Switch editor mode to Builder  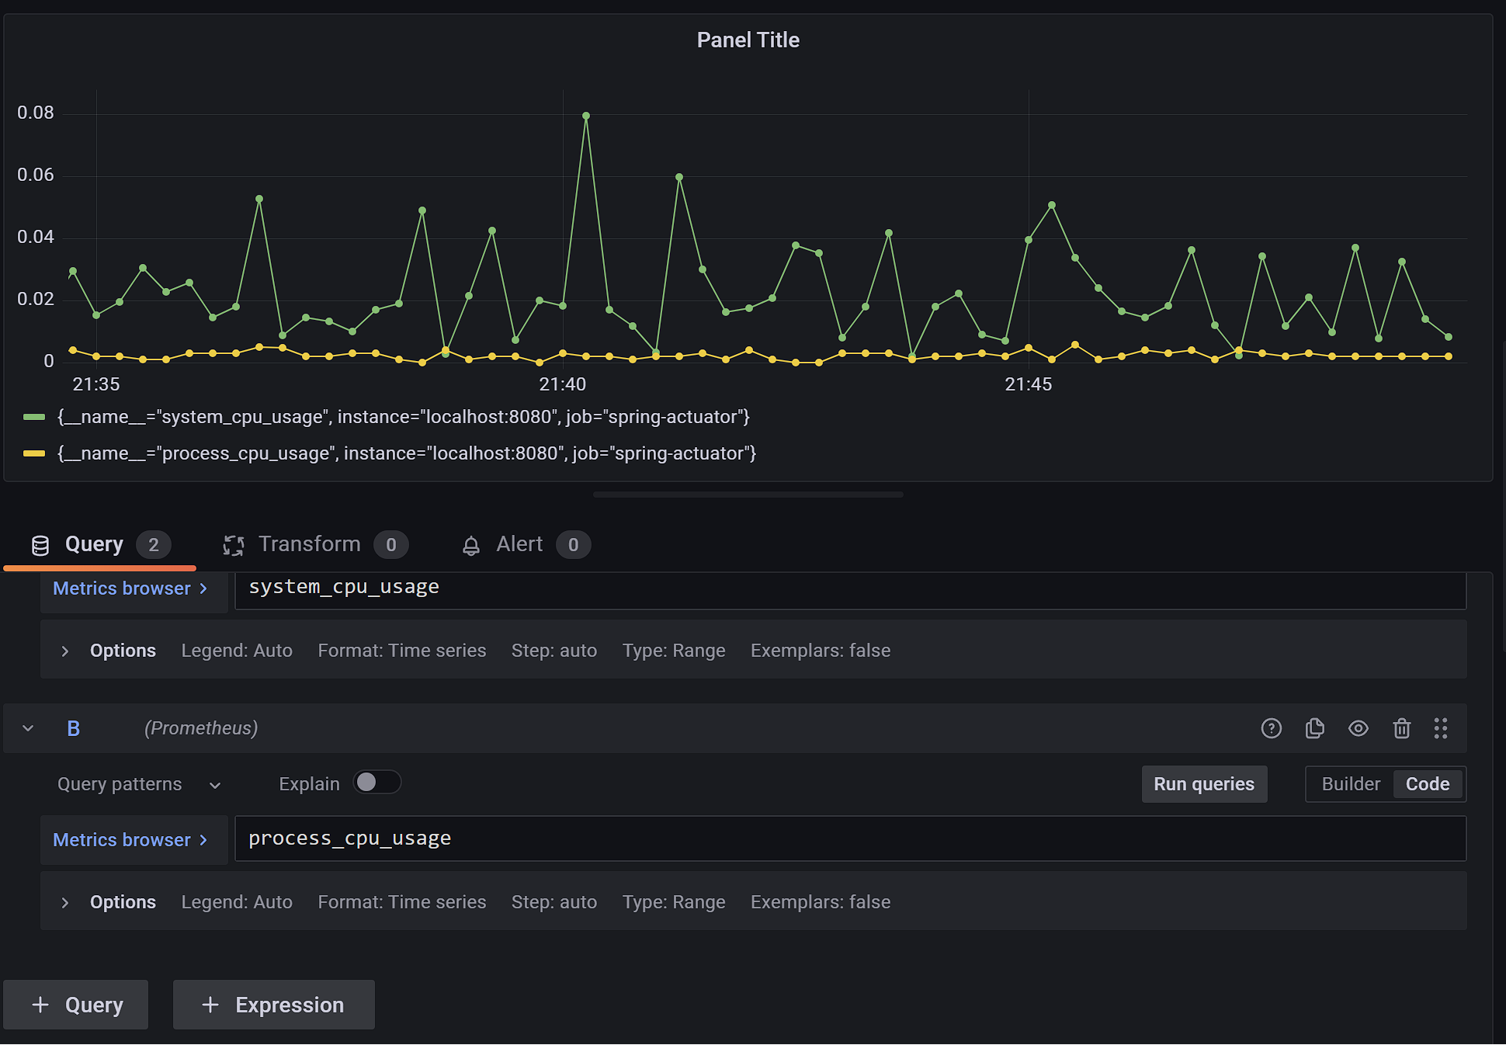[x=1351, y=784]
